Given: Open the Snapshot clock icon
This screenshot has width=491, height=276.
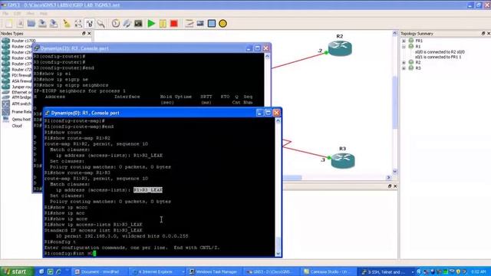Looking at the screenshot, I should [116, 24].
